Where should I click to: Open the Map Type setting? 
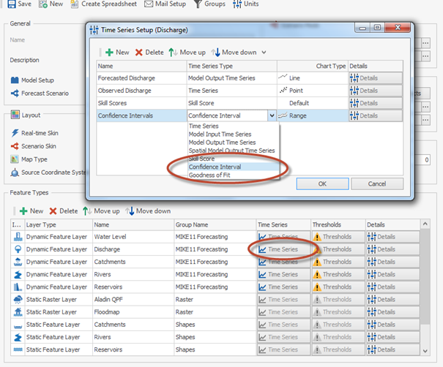[29, 159]
